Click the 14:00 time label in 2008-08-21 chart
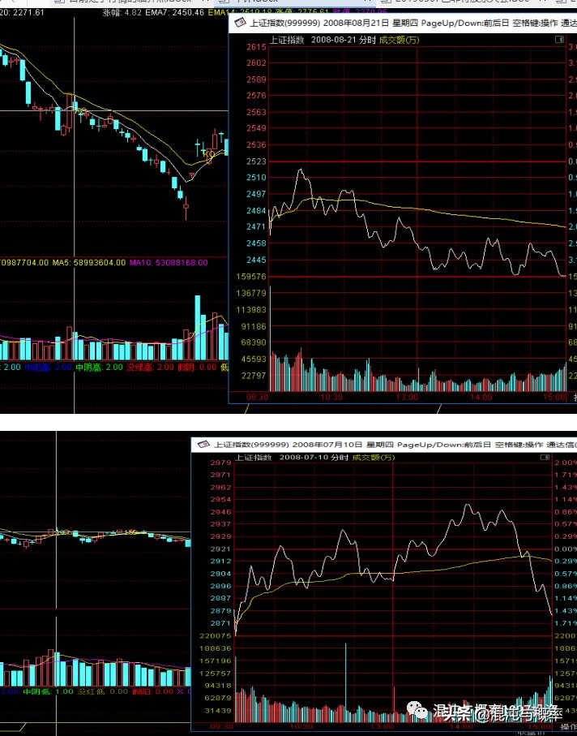The height and width of the screenshot is (736, 577). click(481, 397)
